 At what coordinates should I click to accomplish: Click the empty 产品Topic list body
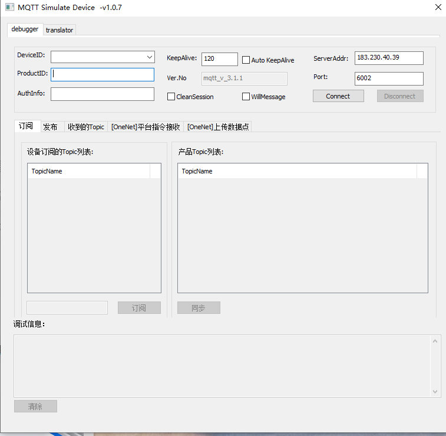pyautogui.click(x=303, y=235)
